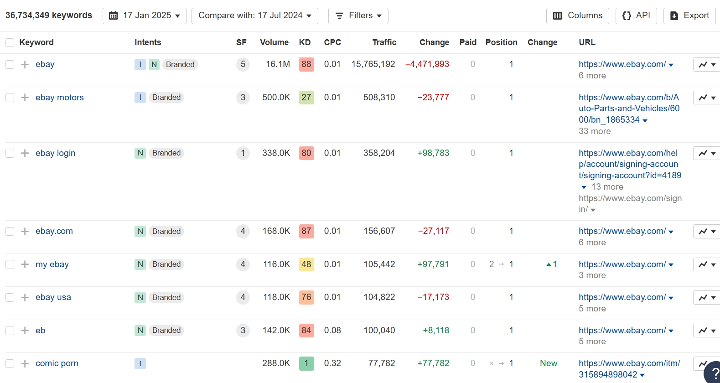Check the box for the 'ebay usa' row
720x383 pixels.
click(x=10, y=297)
